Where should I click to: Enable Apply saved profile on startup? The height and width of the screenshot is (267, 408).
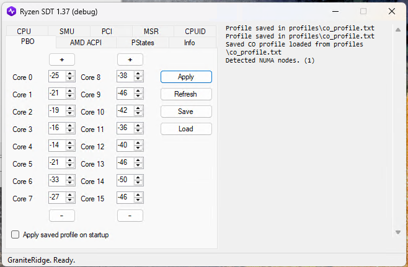tap(15, 235)
